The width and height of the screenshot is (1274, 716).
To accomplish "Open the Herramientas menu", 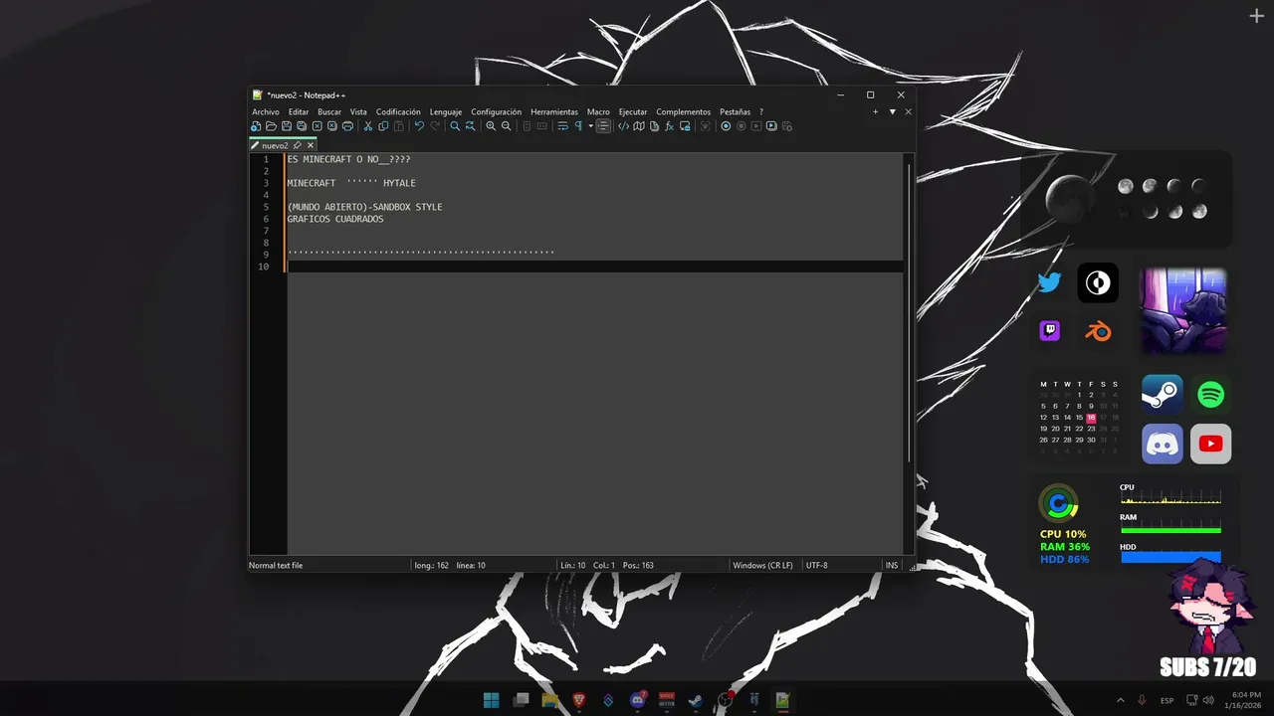I will click(x=554, y=112).
